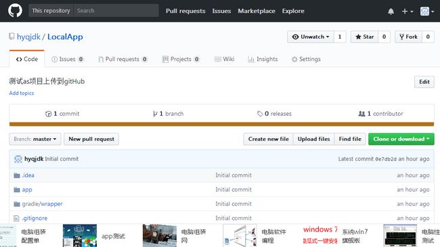This screenshot has width=440, height=247.
Task: Open the latest commit hash 0e7db2d
Action: [386, 159]
